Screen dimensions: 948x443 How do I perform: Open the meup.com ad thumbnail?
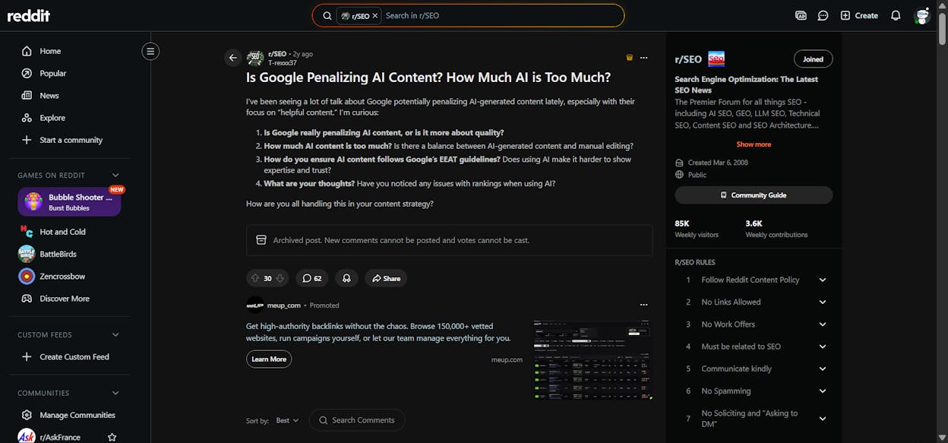[x=592, y=360]
